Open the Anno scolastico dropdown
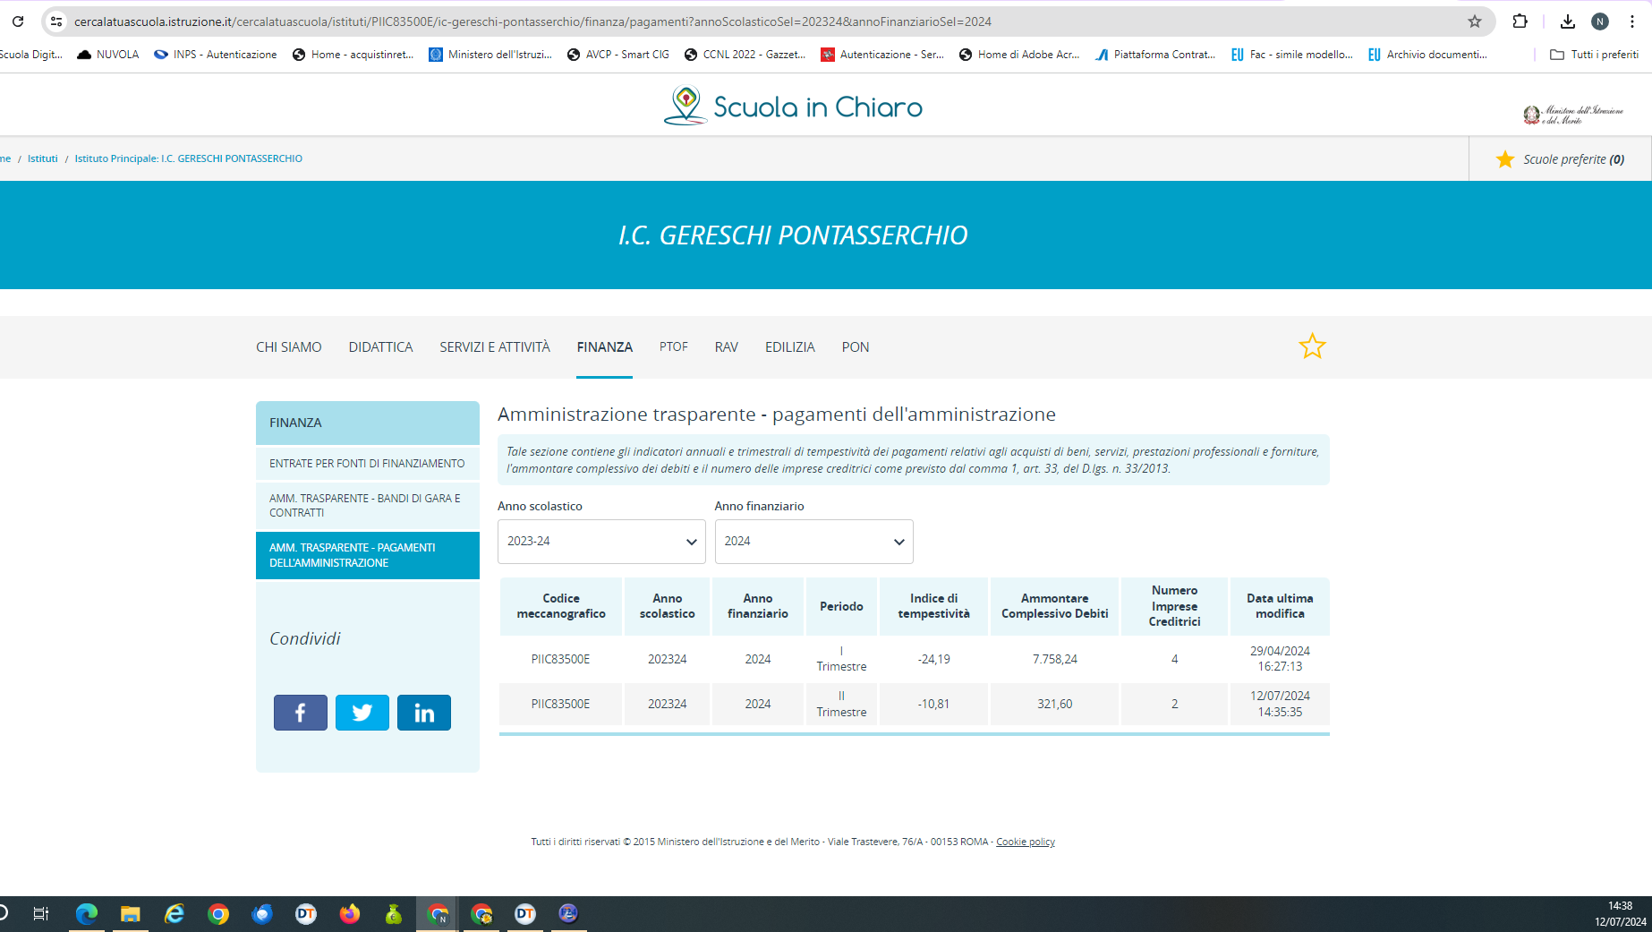This screenshot has height=932, width=1652. 600,542
